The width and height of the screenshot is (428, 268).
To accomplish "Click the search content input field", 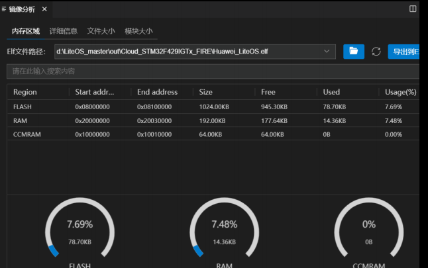I will tap(213, 71).
